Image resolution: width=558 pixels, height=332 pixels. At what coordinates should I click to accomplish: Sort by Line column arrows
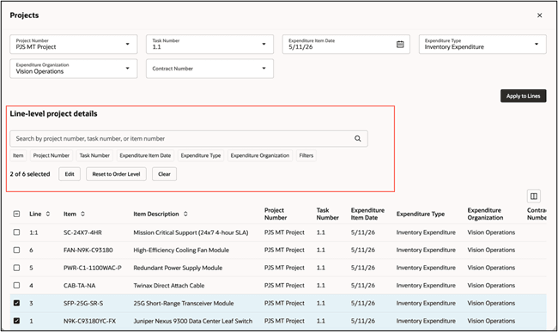(x=48, y=214)
